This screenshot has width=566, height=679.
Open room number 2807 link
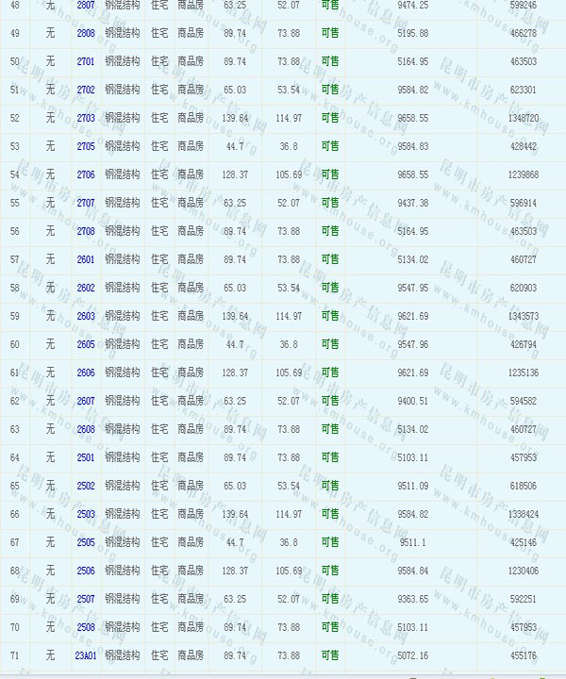(86, 5)
